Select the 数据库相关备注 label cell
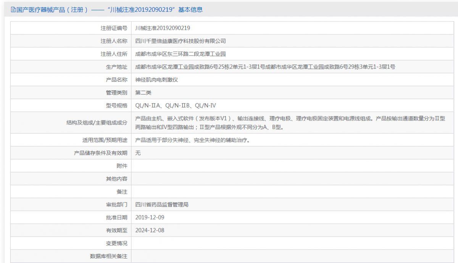Image resolution: width=458 pixels, height=263 pixels. 71,256
